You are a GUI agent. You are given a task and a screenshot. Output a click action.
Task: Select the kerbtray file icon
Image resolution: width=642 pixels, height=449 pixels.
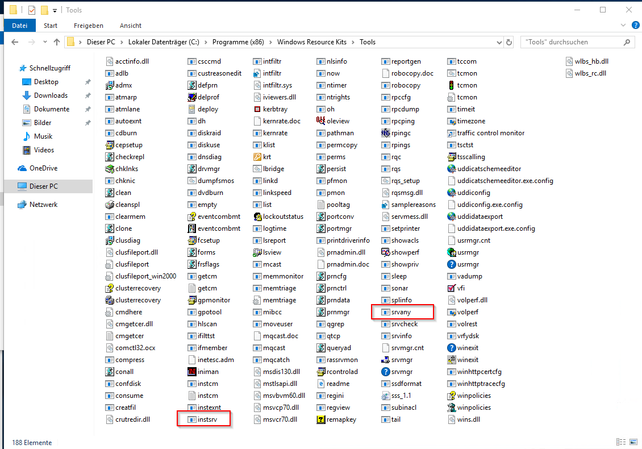tap(257, 109)
